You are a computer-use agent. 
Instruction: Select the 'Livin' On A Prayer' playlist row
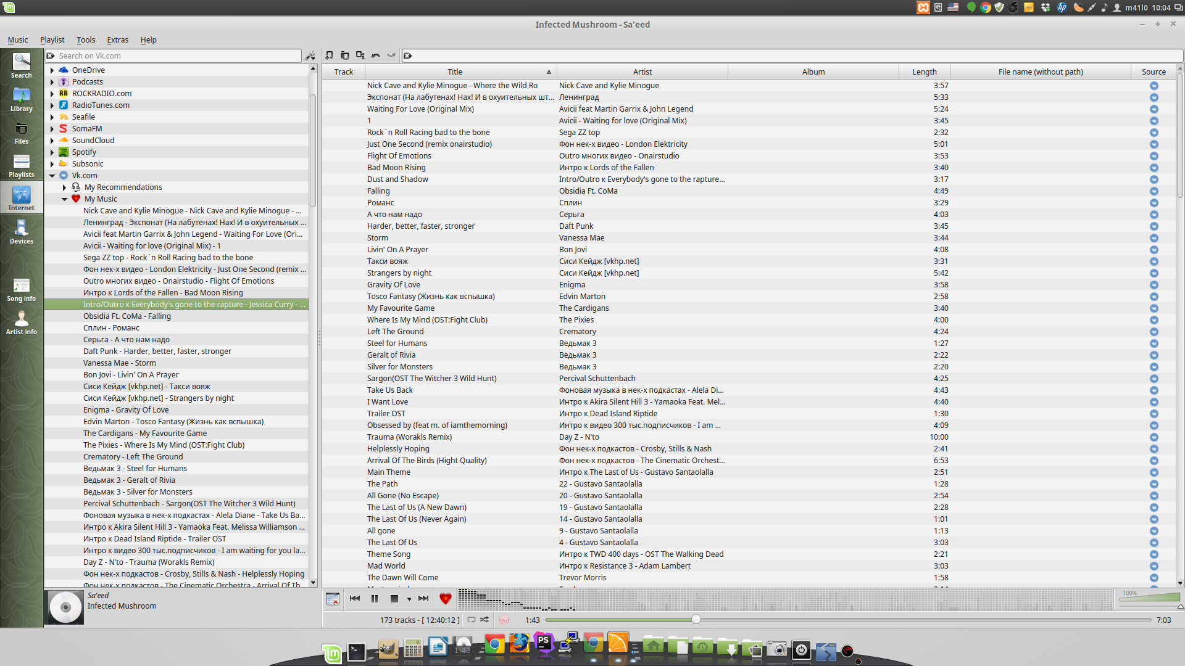[x=750, y=250]
